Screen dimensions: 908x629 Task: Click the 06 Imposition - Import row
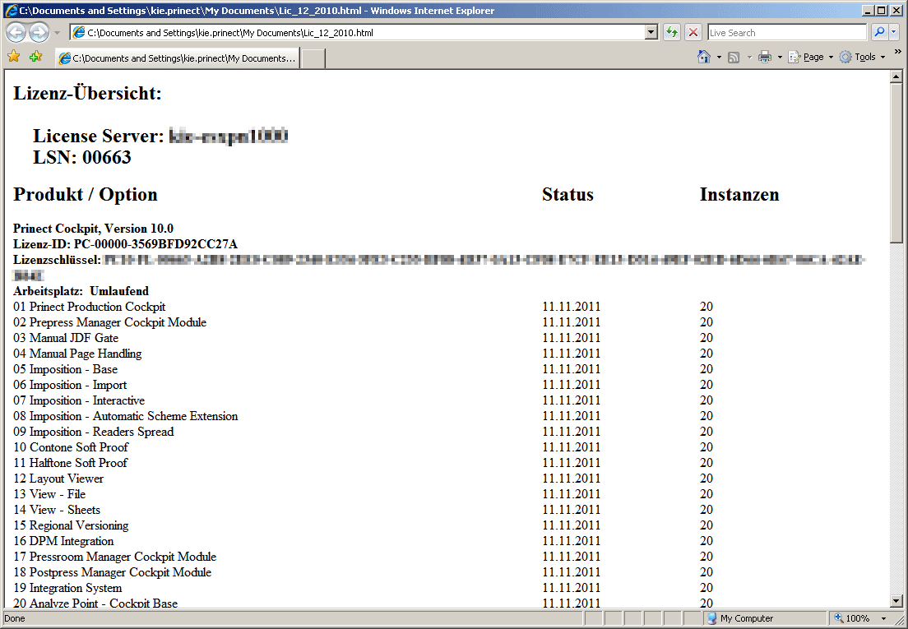point(70,384)
